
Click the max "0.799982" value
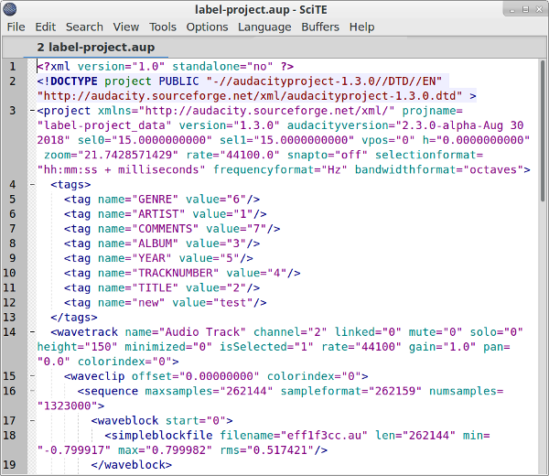(179, 450)
